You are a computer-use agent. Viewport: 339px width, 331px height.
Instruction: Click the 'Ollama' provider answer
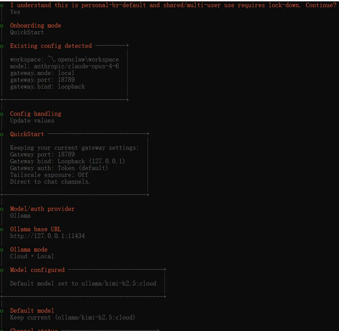(x=20, y=216)
